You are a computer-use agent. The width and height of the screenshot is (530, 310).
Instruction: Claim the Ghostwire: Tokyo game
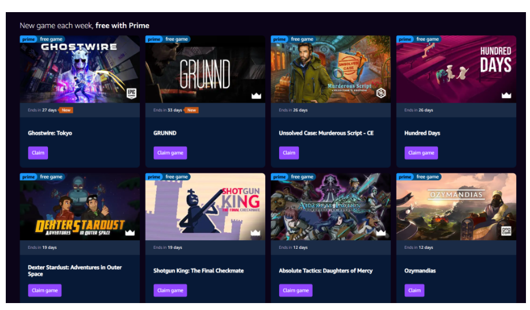[38, 152]
